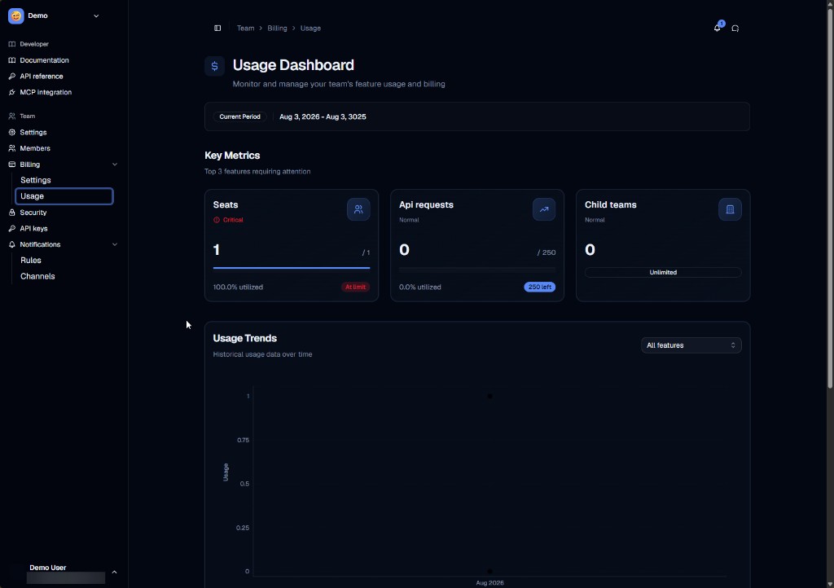Click the Billing card icon
The width and height of the screenshot is (834, 588).
click(x=11, y=165)
